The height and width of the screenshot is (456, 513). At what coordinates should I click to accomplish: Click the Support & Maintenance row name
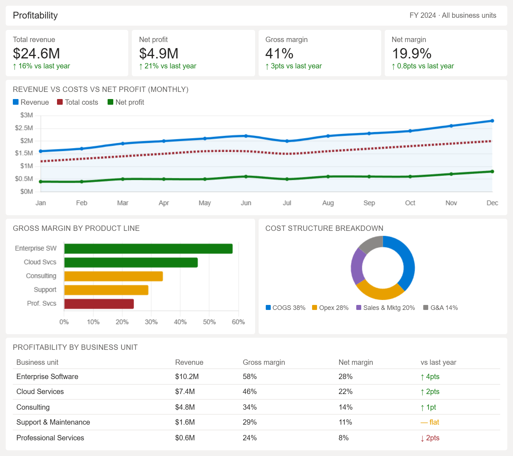53,422
